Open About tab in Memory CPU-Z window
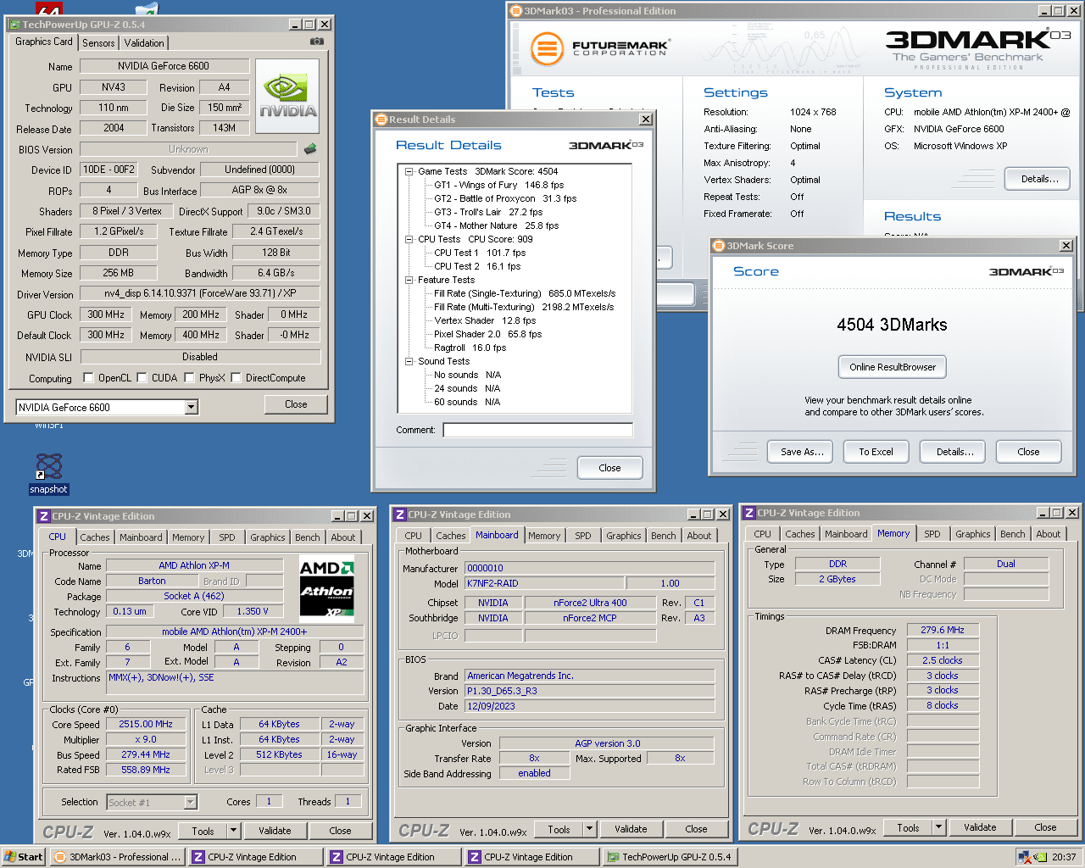 (x=1049, y=534)
